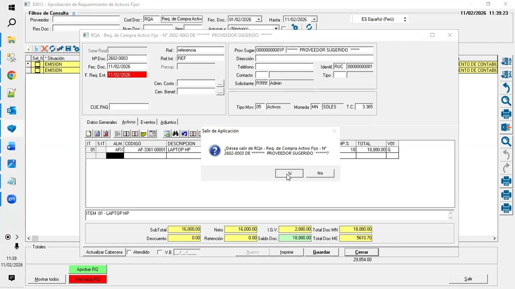Screen dimensions: 515x289
Task: Toggle the V.B. checkbox
Action: (159, 252)
